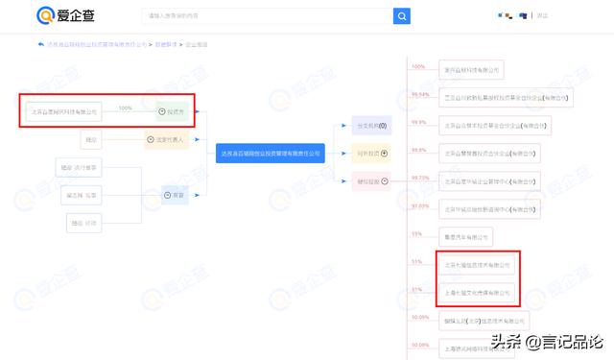Click the central blue company node
Image resolution: width=614 pixels, height=360 pixels.
[x=271, y=154]
